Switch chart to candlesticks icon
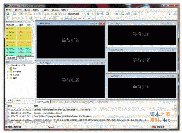This screenshot has height=133, width=182. pyautogui.click(x=88, y=14)
